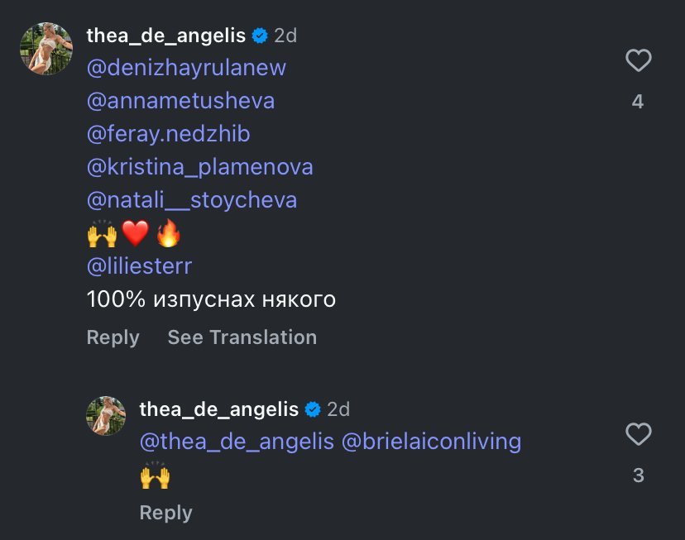Click the thea_de_angelis username on the top comment
This screenshot has width=685, height=540.
pos(165,36)
